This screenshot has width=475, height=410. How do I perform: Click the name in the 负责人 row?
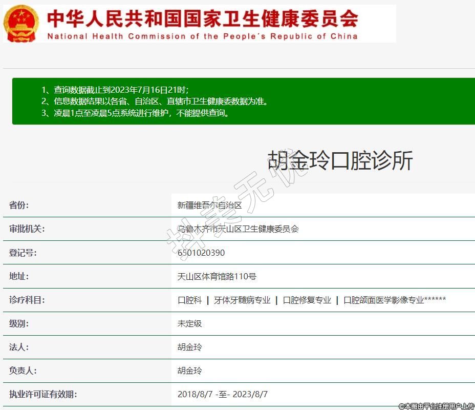190,371
